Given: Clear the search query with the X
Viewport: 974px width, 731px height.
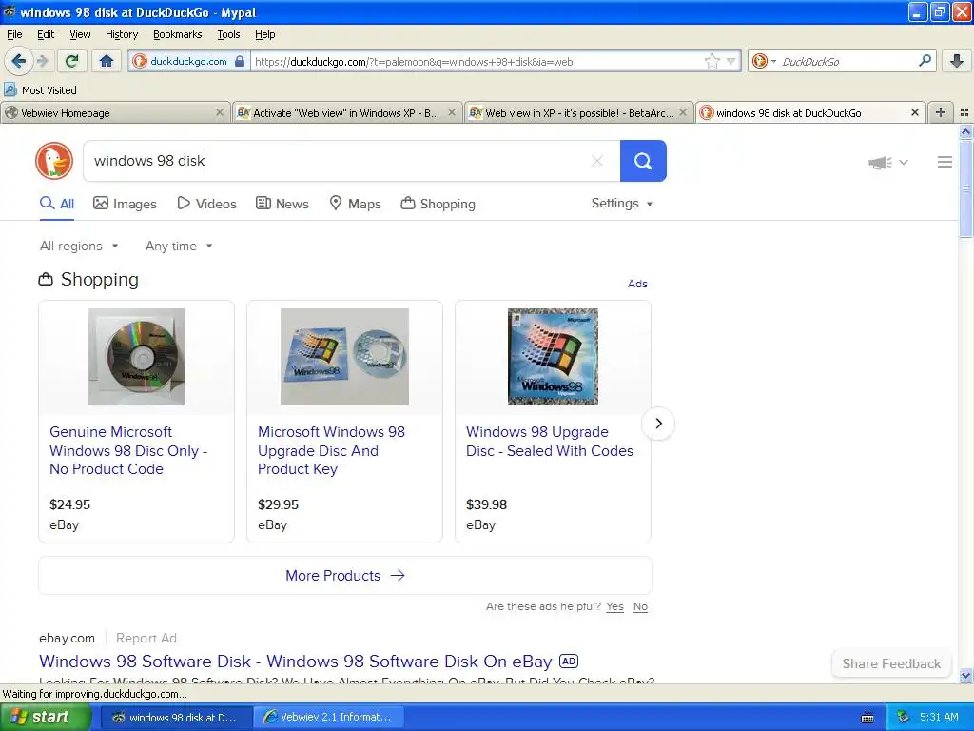Looking at the screenshot, I should coord(597,161).
